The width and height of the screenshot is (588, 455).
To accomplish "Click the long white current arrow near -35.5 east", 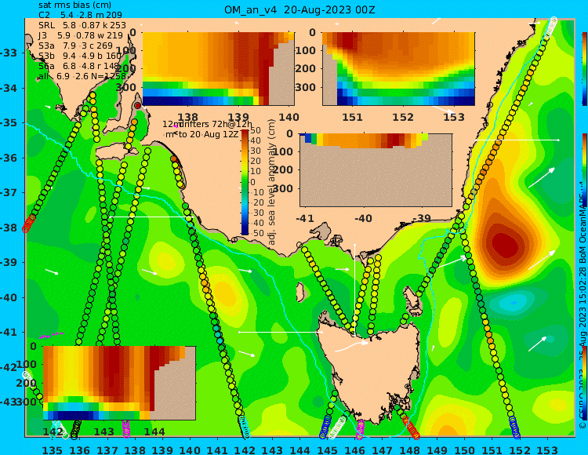I will click(517, 140).
